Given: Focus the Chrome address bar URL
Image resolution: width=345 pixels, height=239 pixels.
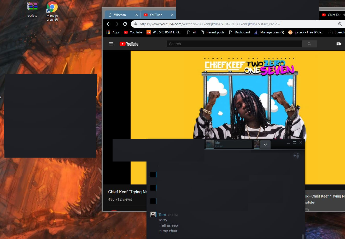Looking at the screenshot, I should coord(211,24).
